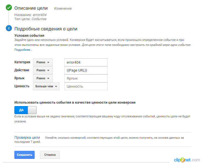
Task: Open the 'Подробнее...' help link
Action: point(23,50)
